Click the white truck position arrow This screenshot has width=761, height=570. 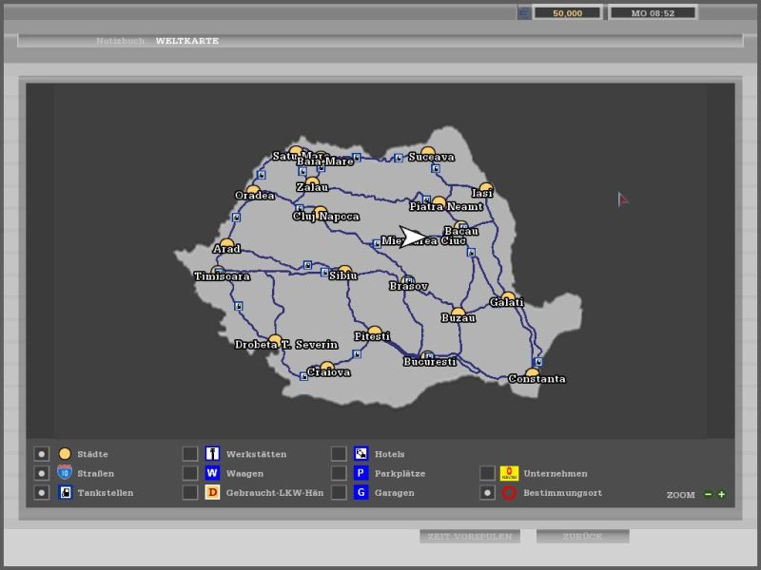coord(412,237)
